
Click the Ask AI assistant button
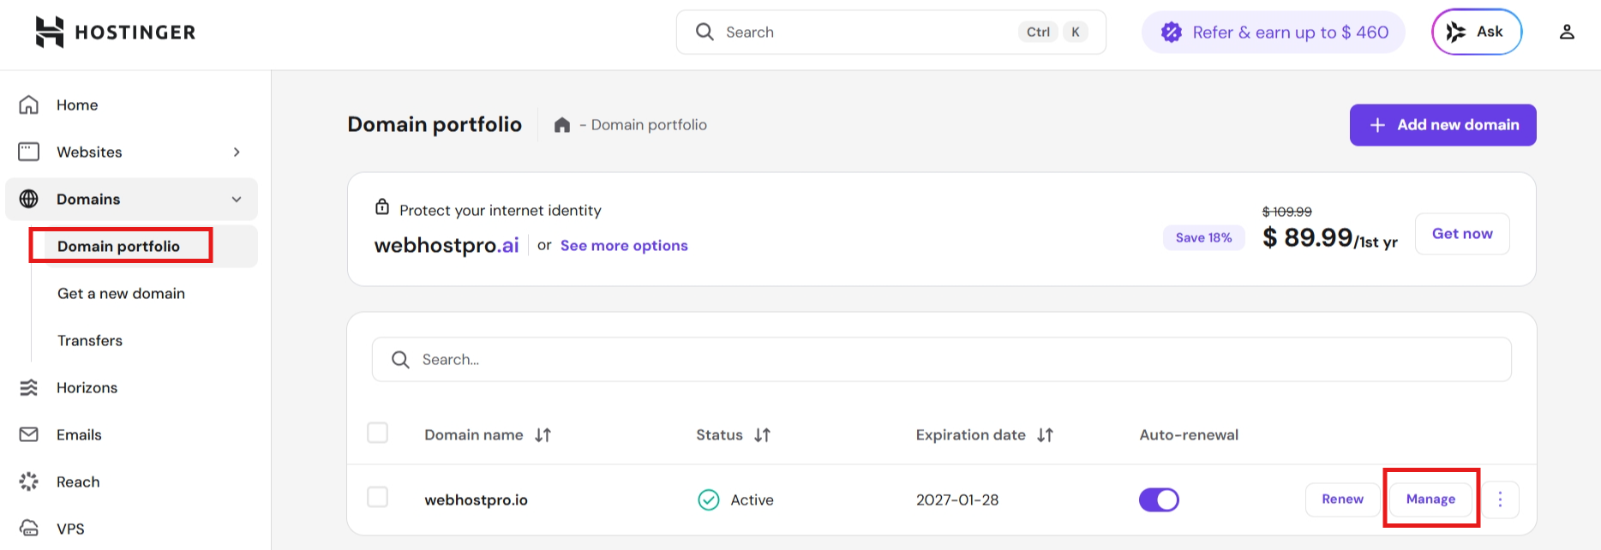coord(1477,32)
